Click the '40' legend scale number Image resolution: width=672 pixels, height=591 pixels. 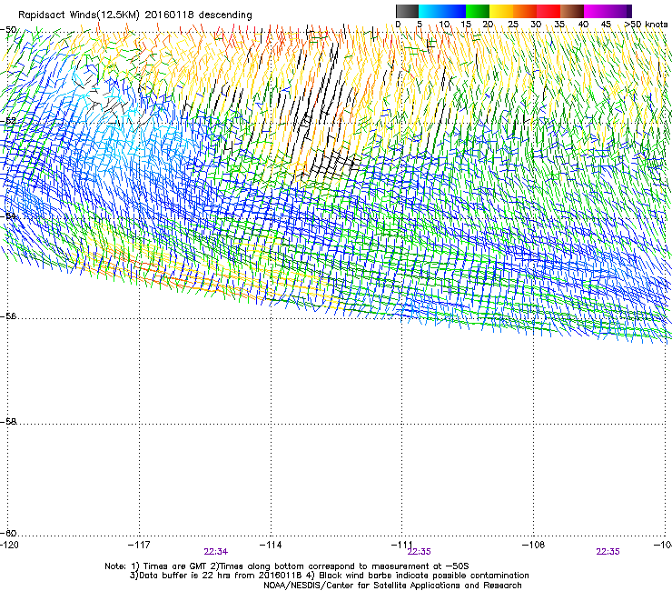(583, 25)
